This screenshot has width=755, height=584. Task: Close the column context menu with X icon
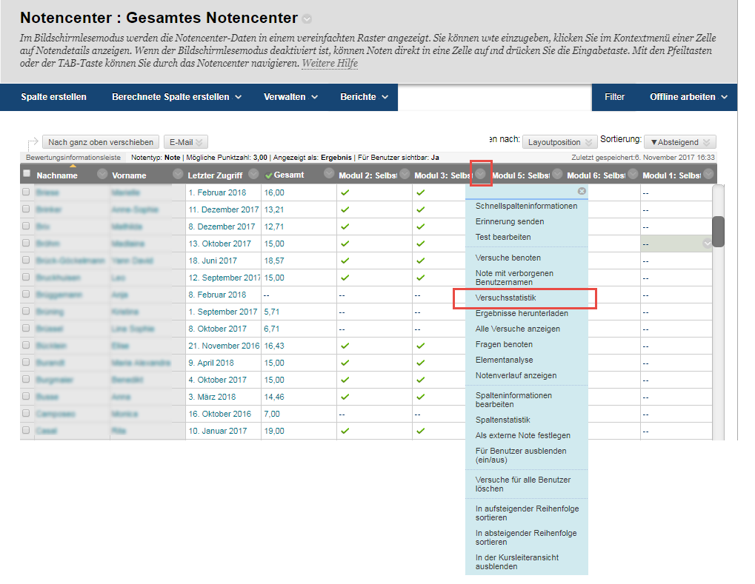tap(582, 191)
